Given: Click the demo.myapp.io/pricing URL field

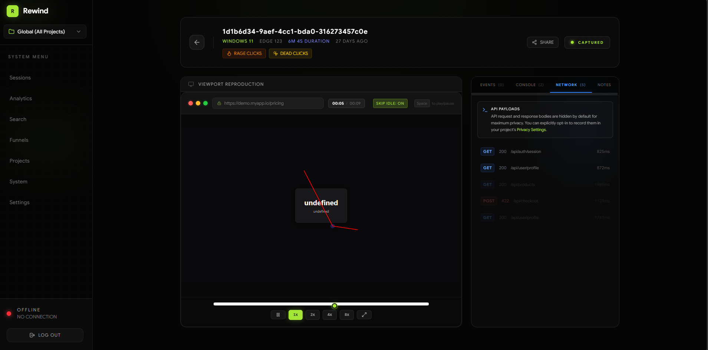Looking at the screenshot, I should tap(268, 103).
